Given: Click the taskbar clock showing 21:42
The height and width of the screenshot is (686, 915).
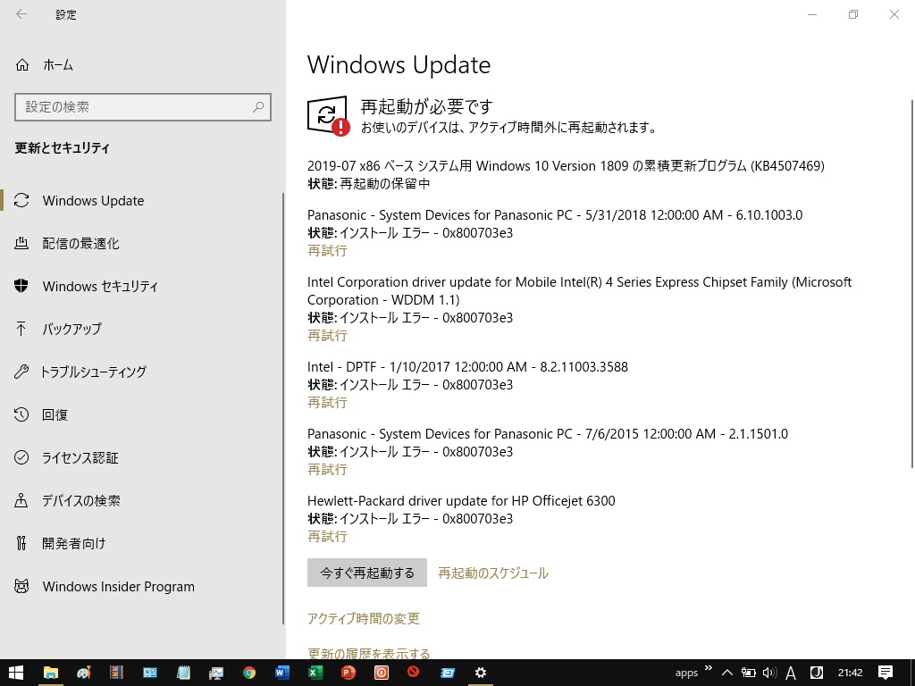Looking at the screenshot, I should point(851,673).
